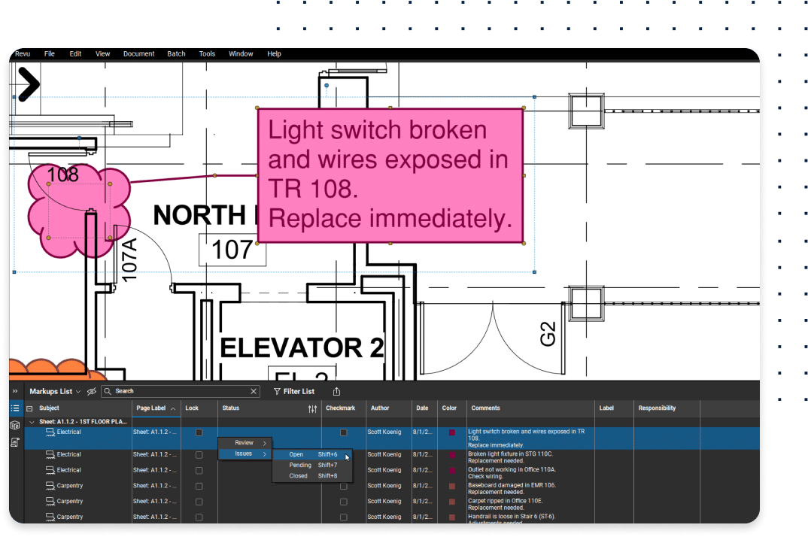Image resolution: width=808 pixels, height=537 pixels.
Task: Toggle Lock checkbox for Handrail is loose row
Action: pos(199,517)
